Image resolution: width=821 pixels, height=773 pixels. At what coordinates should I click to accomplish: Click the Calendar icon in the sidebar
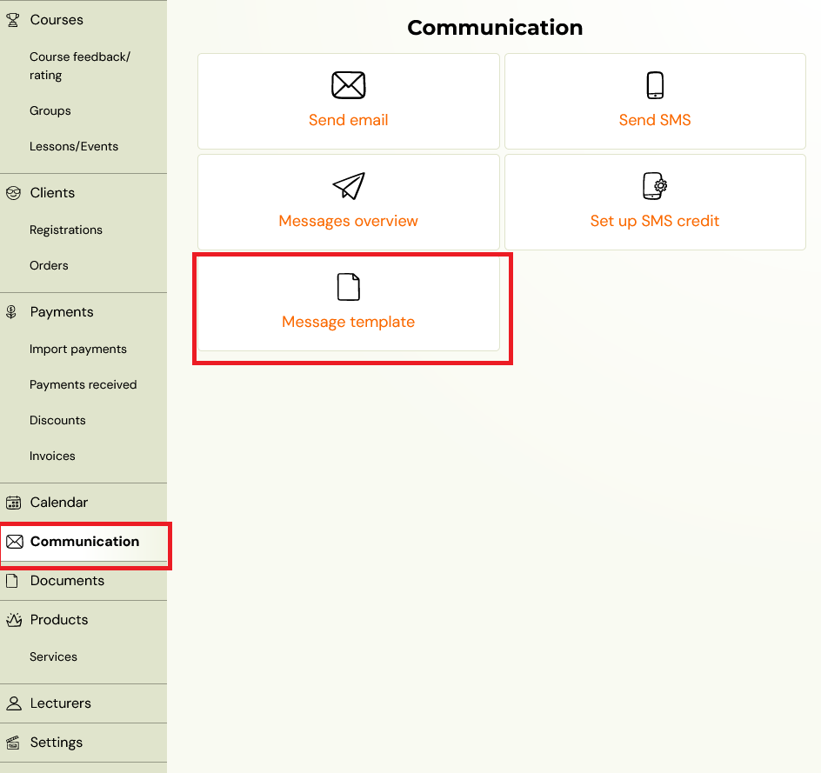(x=13, y=502)
